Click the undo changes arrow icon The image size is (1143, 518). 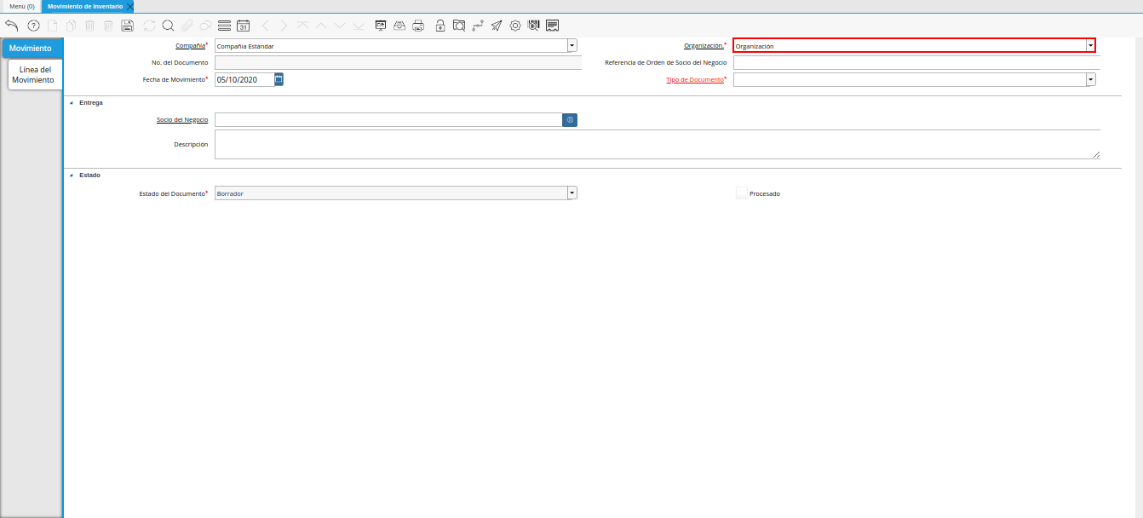click(12, 26)
